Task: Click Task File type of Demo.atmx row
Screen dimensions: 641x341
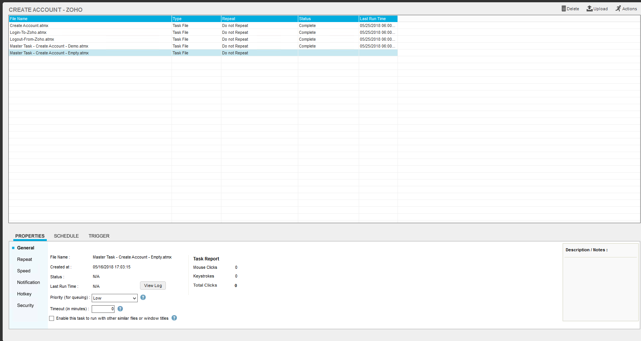Action: (x=180, y=46)
